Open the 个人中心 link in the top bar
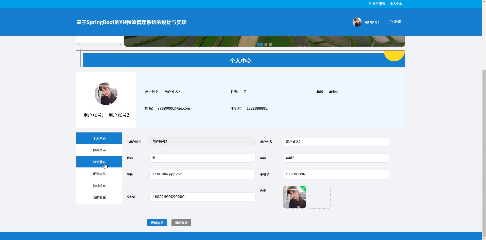This screenshot has width=486, height=240. (396, 4)
